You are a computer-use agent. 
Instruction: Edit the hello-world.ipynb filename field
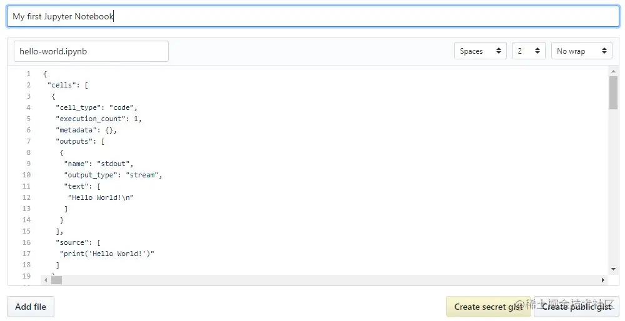91,51
